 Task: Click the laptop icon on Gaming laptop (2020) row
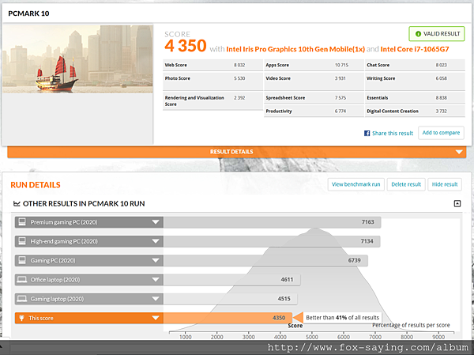22,299
